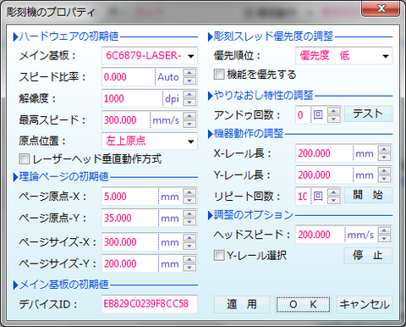The image size is (406, 327).
Task: Increase スピード比率 with up arrow
Action: point(189,73)
